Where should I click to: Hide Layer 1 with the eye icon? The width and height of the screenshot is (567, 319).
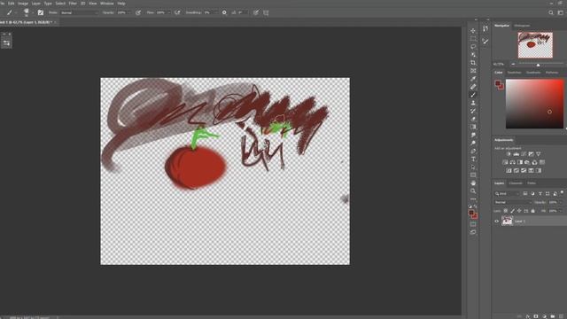pos(496,221)
